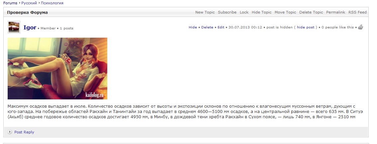Open the Русский breadcrumb link
The width and height of the screenshot is (377, 144).
29,3
